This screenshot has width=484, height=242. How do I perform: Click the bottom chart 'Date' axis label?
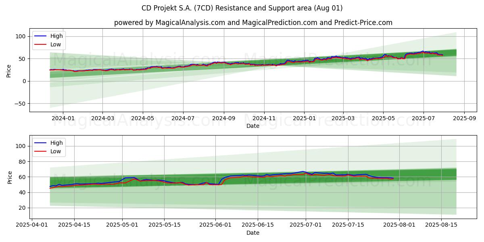[253, 233]
